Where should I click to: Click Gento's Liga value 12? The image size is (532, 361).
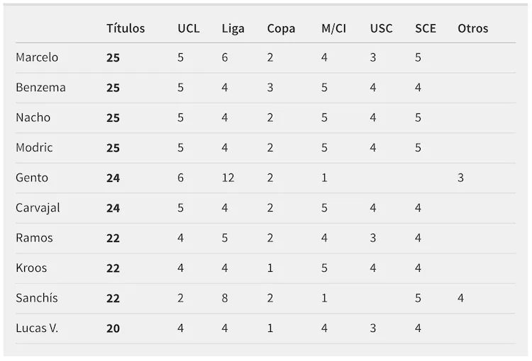(x=228, y=178)
